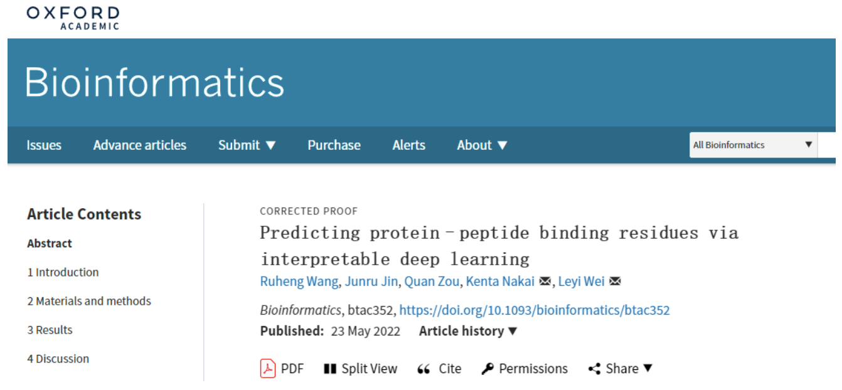Click author Ruheng Wang
The width and height of the screenshot is (842, 390).
click(299, 282)
